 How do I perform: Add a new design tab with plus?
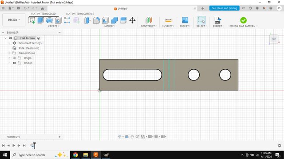(203, 8)
